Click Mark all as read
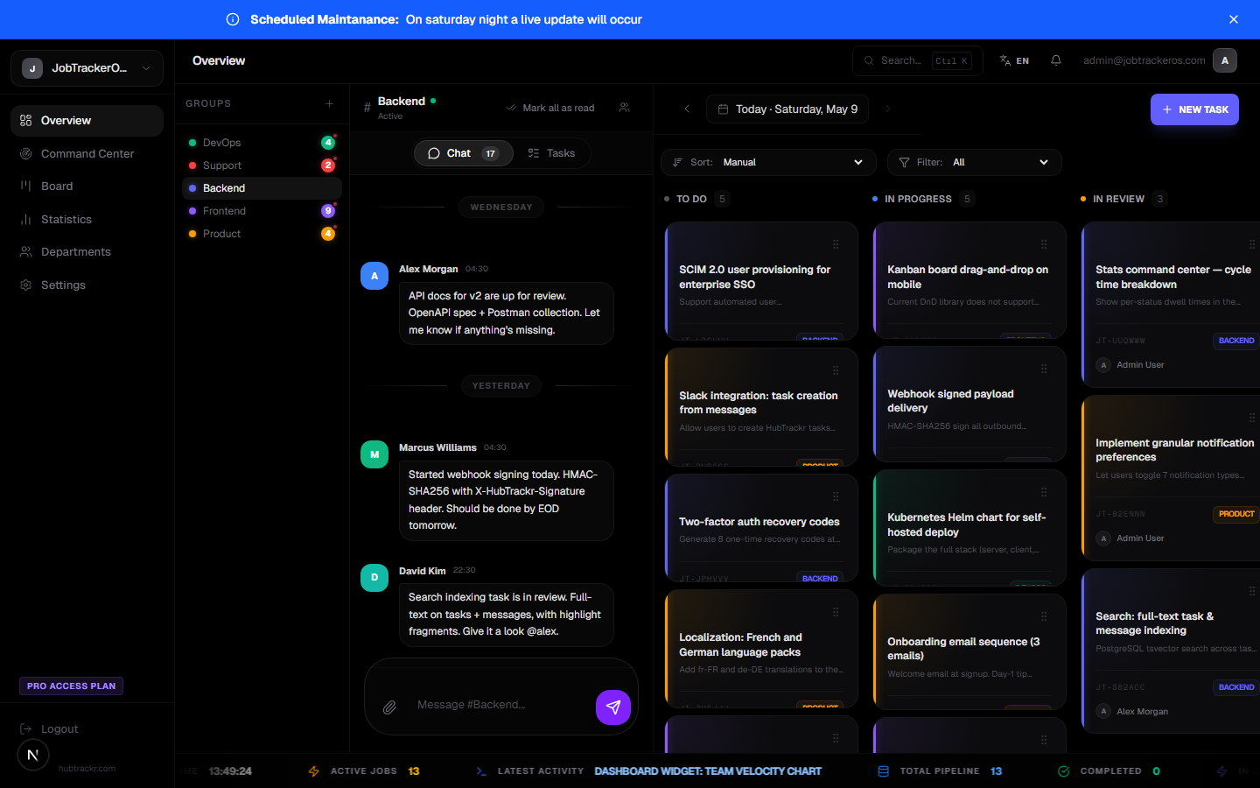Screen dimensions: 1260x788 550,108
